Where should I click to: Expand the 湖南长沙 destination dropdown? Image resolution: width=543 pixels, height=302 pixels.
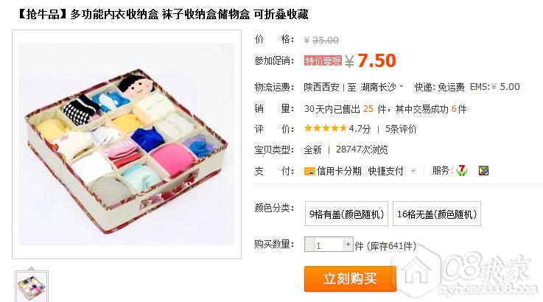(402, 86)
